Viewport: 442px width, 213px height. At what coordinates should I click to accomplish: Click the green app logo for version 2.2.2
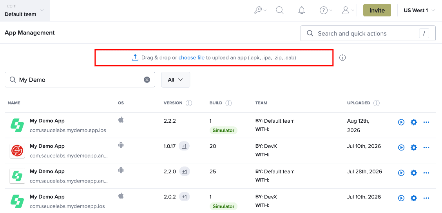tap(17, 125)
